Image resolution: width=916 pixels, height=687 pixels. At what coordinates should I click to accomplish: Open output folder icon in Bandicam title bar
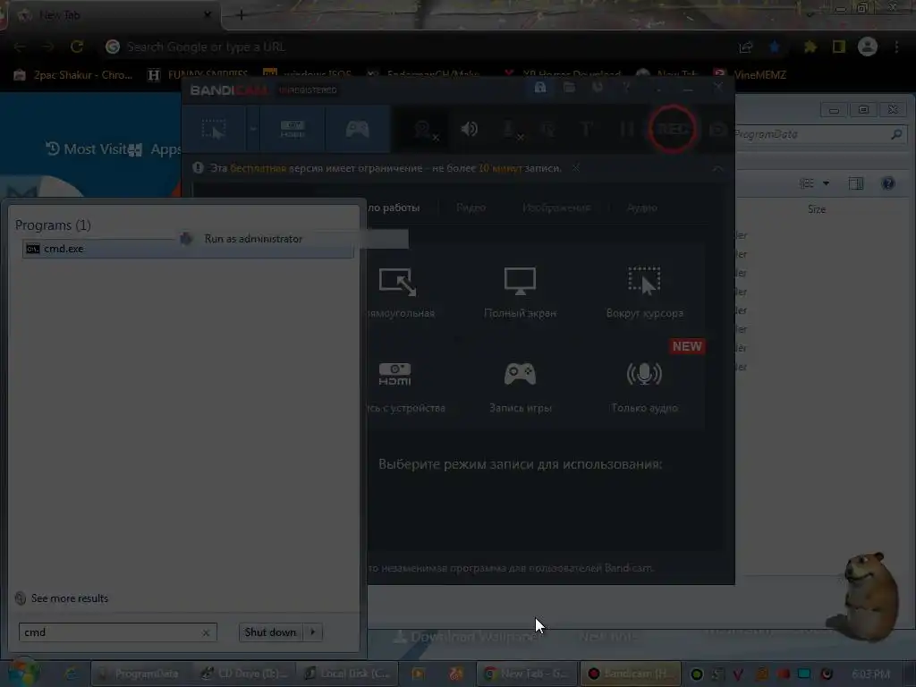(569, 88)
